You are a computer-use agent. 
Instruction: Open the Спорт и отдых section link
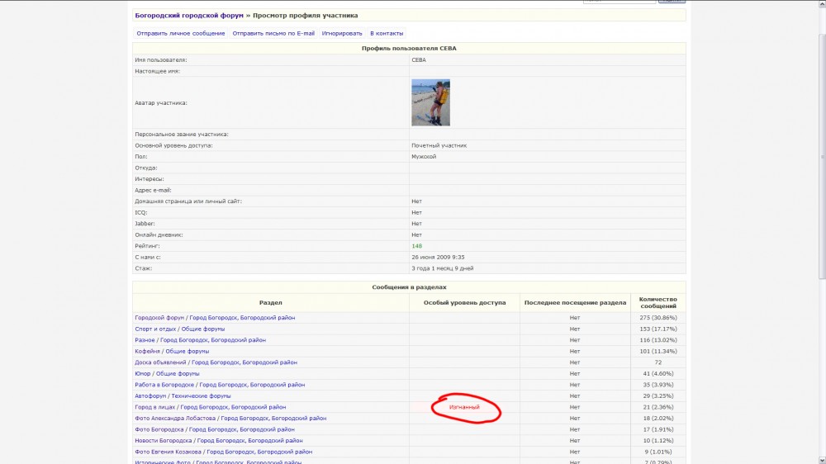tap(154, 329)
